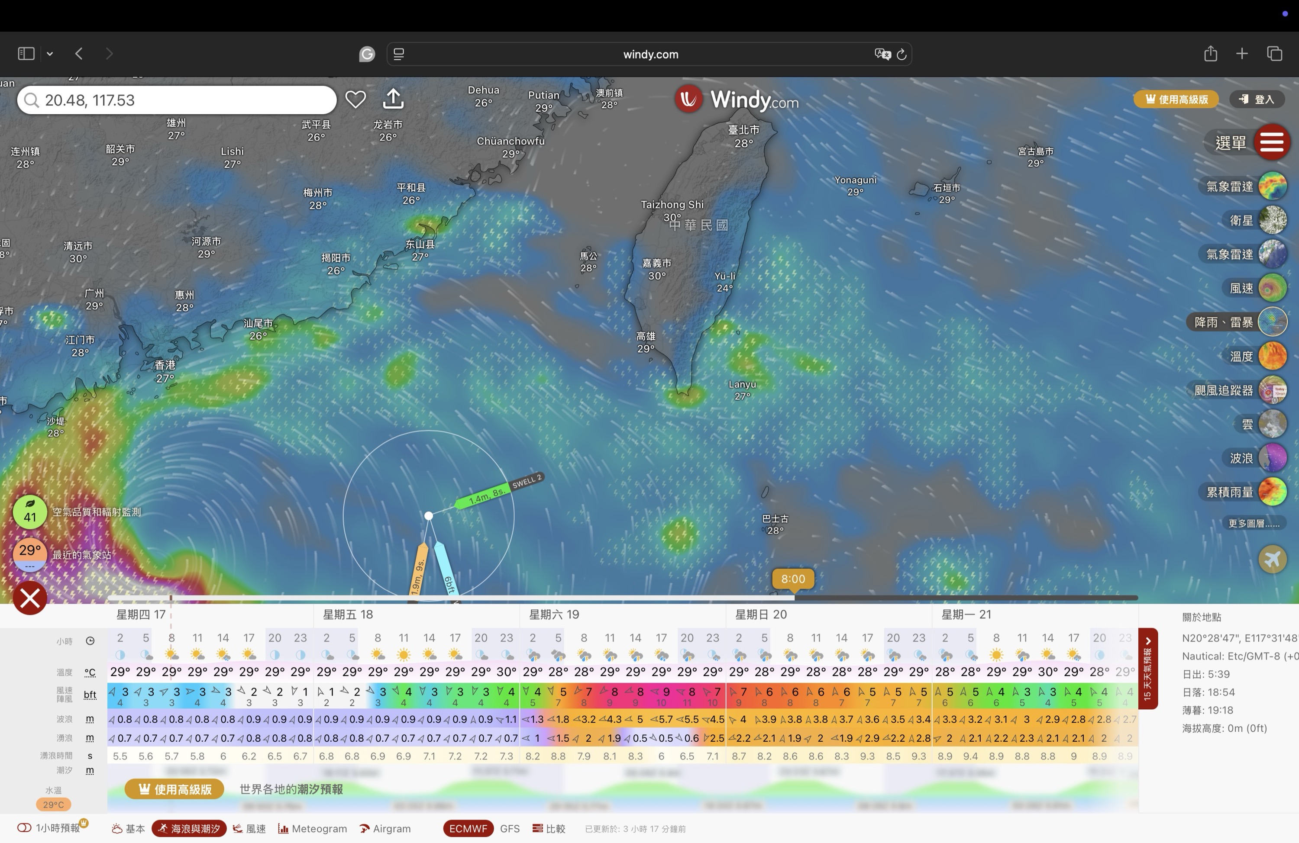Click the login button

click(1257, 99)
